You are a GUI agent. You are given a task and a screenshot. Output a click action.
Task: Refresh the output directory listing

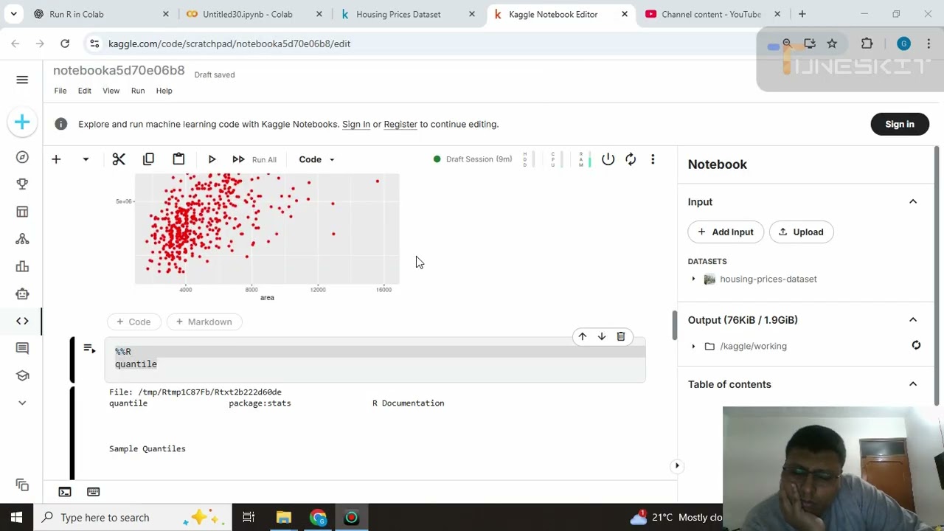[x=916, y=345]
